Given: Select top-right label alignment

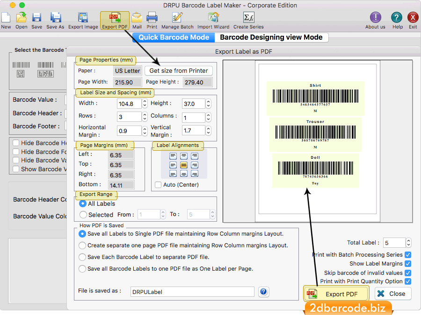Looking at the screenshot, I should 195,155.
